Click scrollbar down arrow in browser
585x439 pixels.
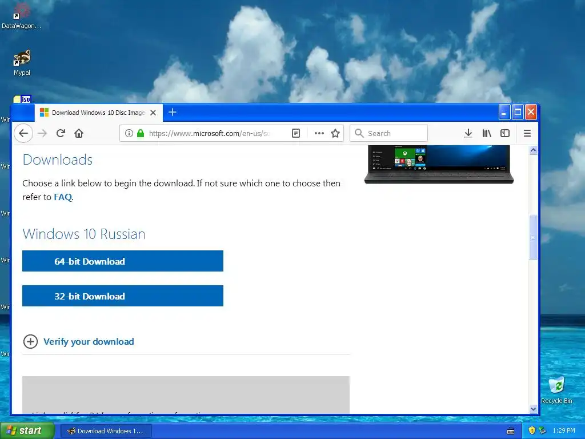click(x=533, y=409)
